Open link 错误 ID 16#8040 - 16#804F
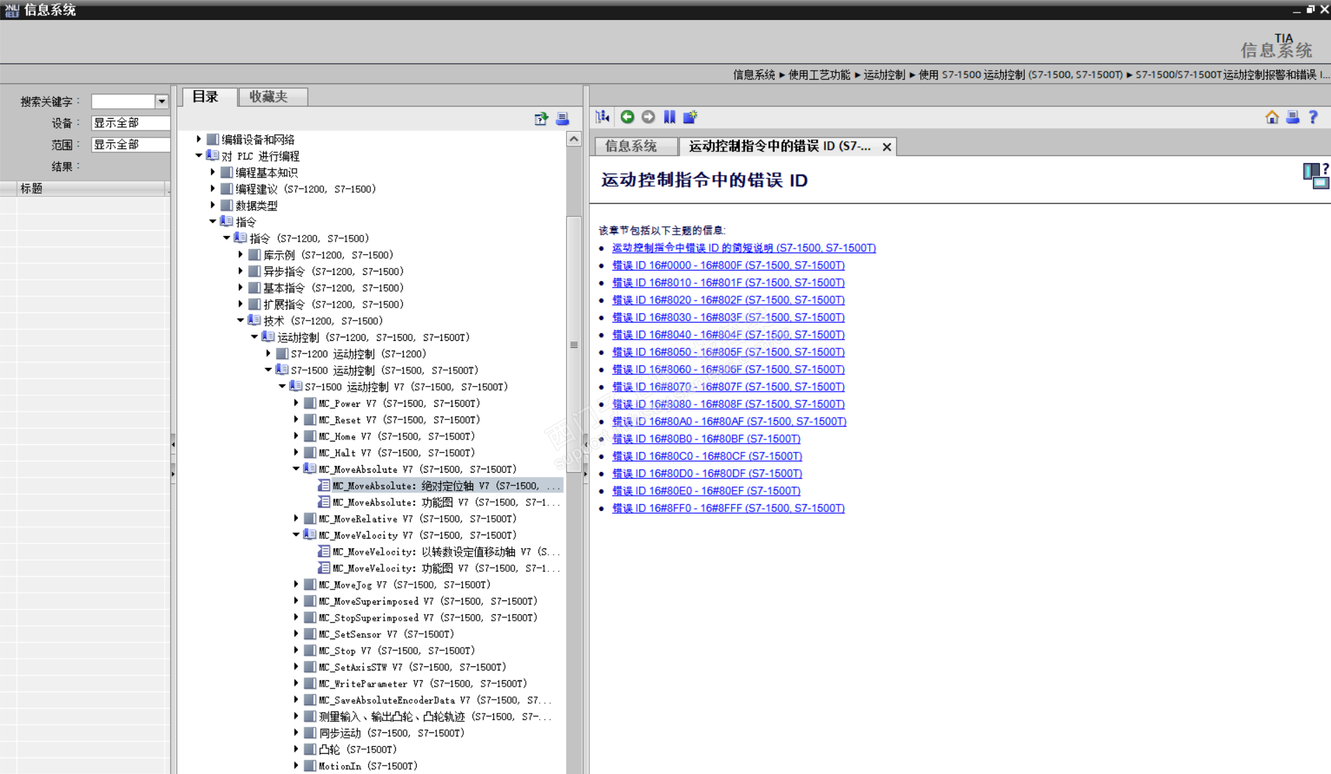The width and height of the screenshot is (1331, 774). point(728,335)
